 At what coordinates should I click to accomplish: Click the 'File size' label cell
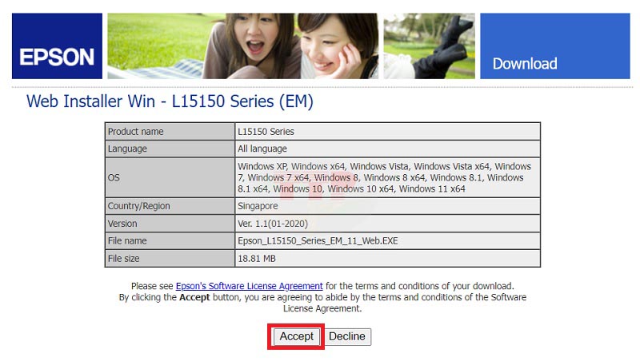coord(170,258)
